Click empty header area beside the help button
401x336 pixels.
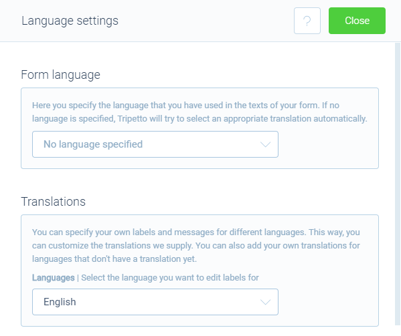click(205, 21)
